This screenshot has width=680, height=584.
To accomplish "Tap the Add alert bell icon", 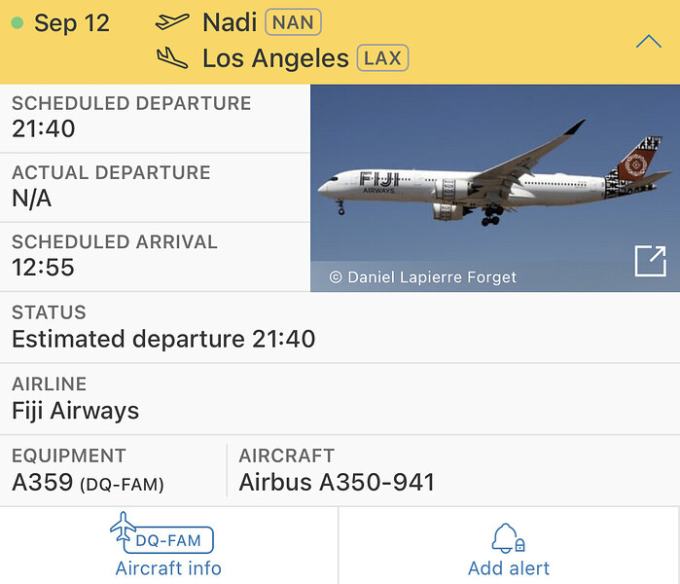I will (x=509, y=538).
